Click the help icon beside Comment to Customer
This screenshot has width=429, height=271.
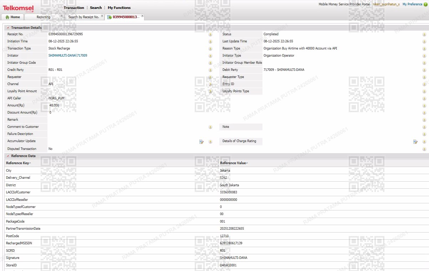pos(210,127)
